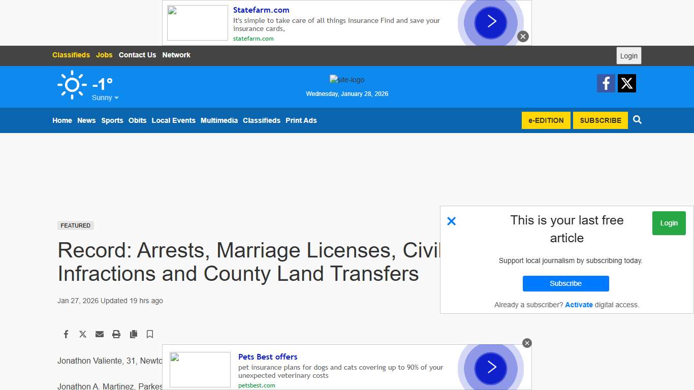Visit the site's Facebook page
This screenshot has width=694, height=390.
pos(606,83)
